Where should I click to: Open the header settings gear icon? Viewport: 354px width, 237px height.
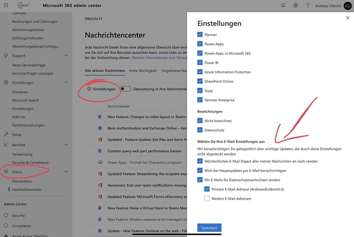(x=295, y=6)
